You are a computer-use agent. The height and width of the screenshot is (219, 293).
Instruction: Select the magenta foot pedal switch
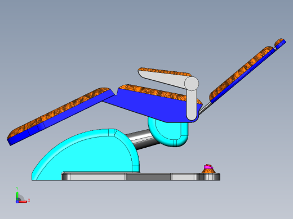click(x=208, y=166)
